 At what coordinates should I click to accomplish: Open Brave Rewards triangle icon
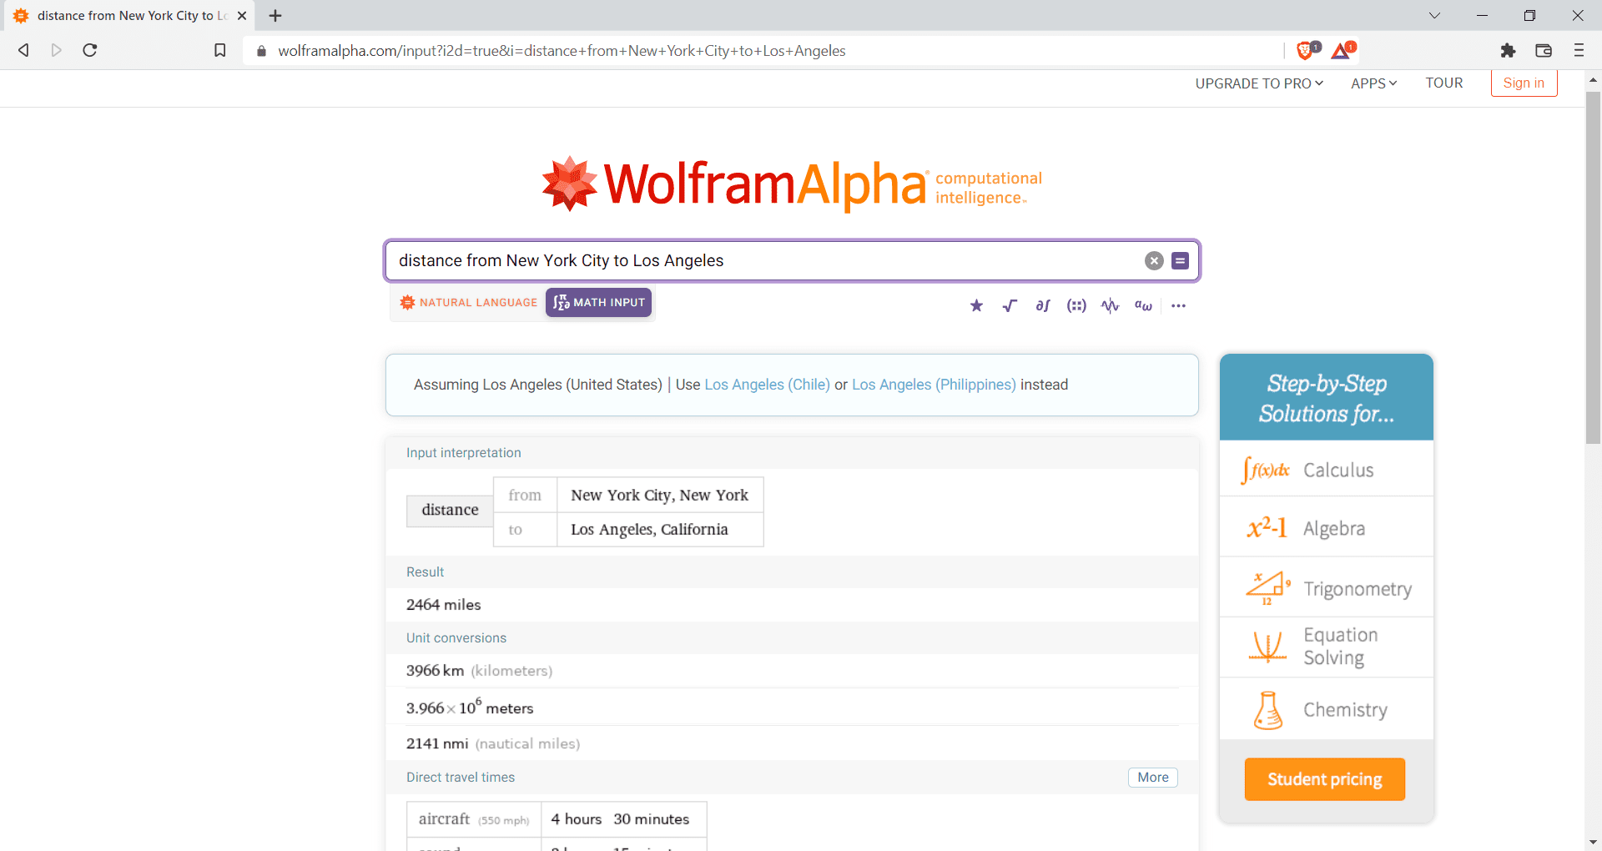(1343, 50)
